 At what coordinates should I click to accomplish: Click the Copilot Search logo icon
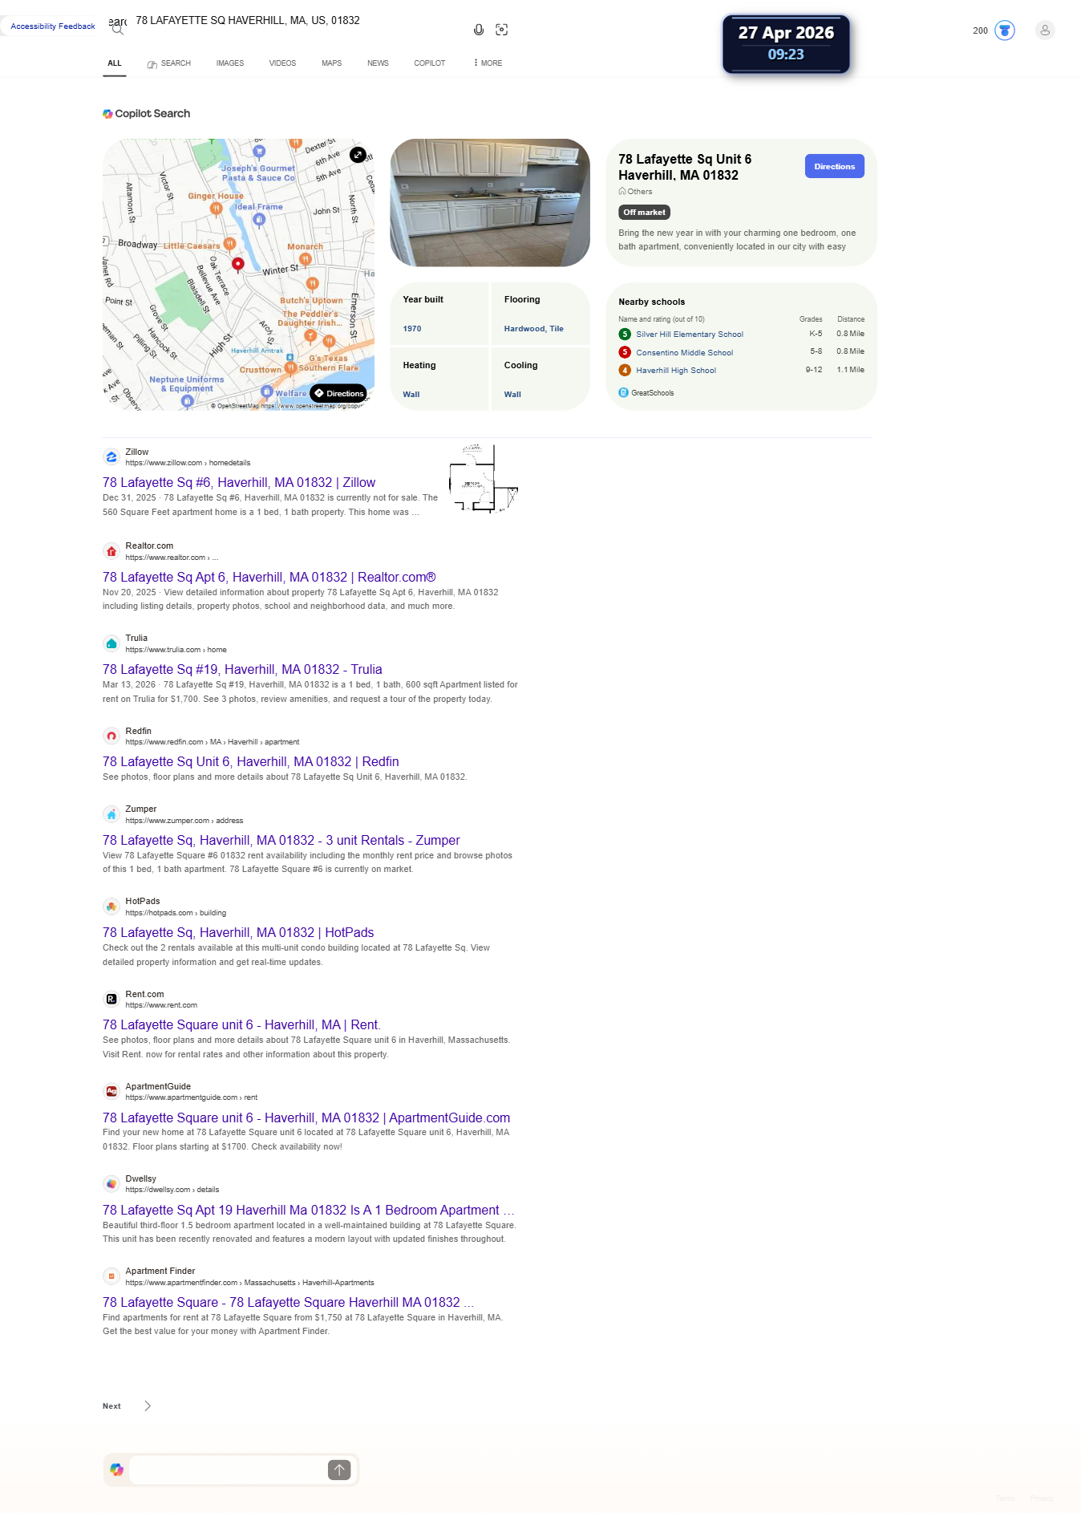107,114
